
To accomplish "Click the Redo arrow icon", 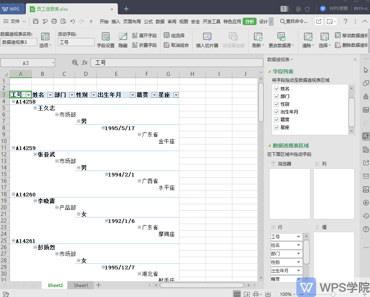I will 82,21.
